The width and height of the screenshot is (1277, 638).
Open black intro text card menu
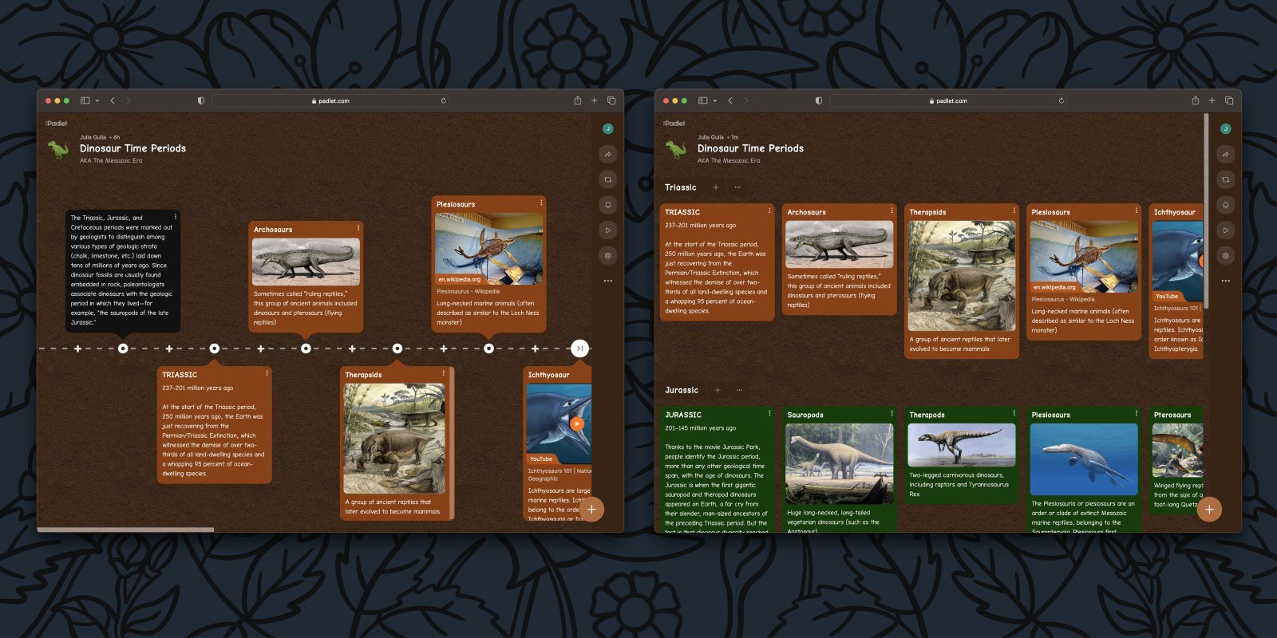[x=175, y=216]
